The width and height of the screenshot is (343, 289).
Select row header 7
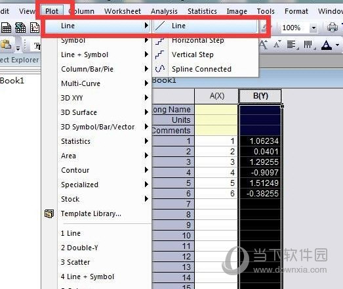coord(173,204)
